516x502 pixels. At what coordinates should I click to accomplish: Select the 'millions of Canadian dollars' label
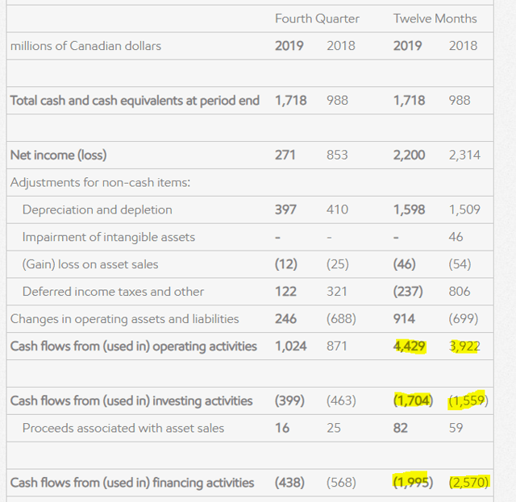click(85, 46)
